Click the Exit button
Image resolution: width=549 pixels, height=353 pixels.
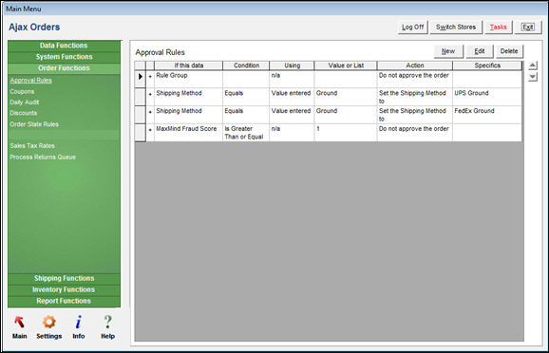tap(528, 27)
